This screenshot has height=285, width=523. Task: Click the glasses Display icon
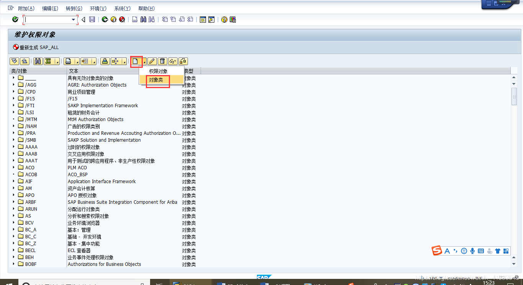click(173, 61)
